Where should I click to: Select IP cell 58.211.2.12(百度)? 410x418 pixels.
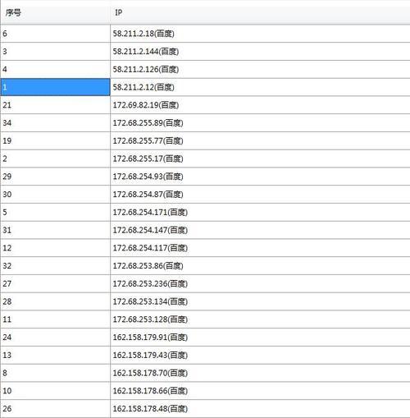(x=260, y=87)
